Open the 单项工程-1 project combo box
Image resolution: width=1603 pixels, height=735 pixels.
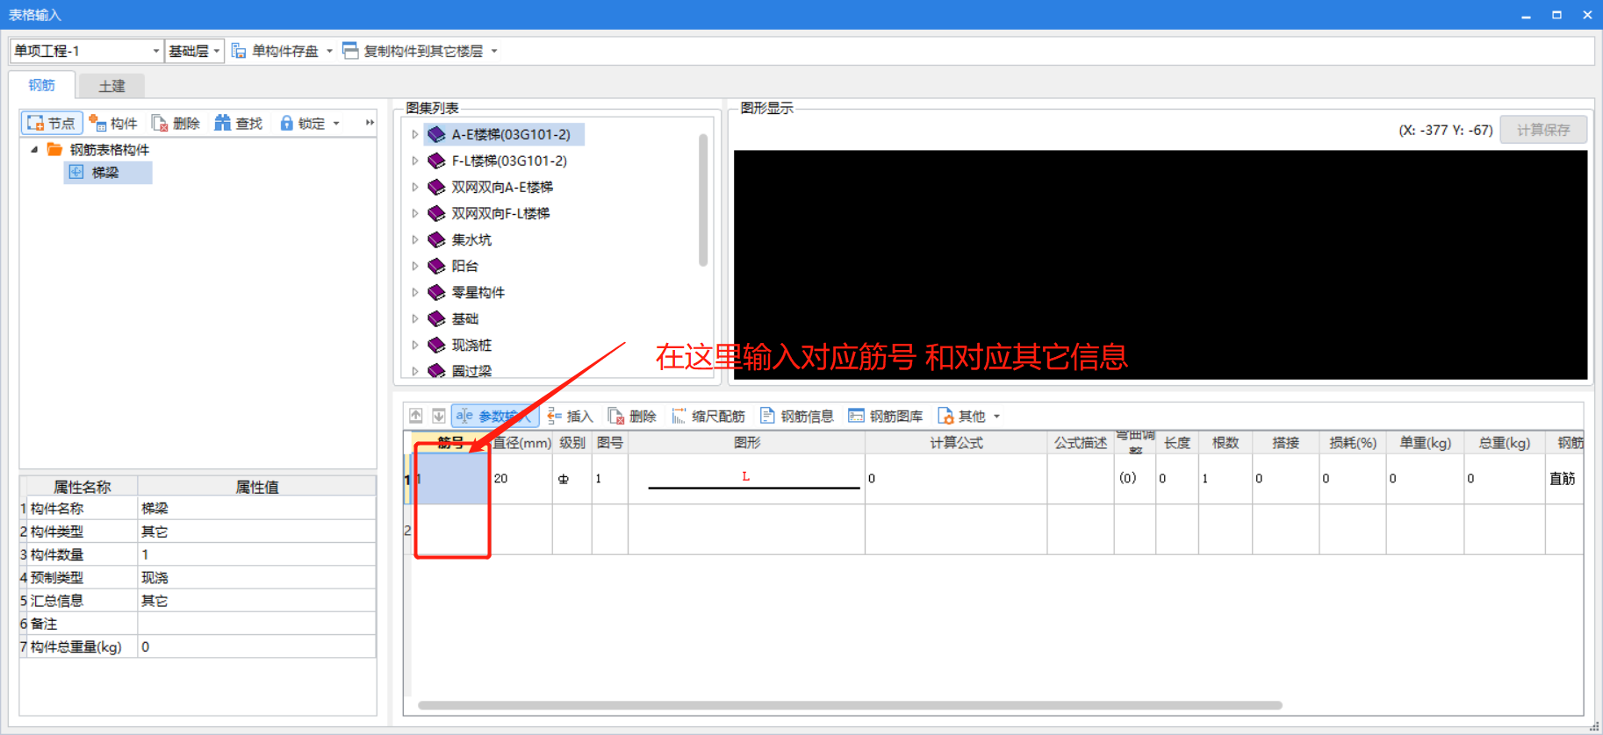[87, 51]
